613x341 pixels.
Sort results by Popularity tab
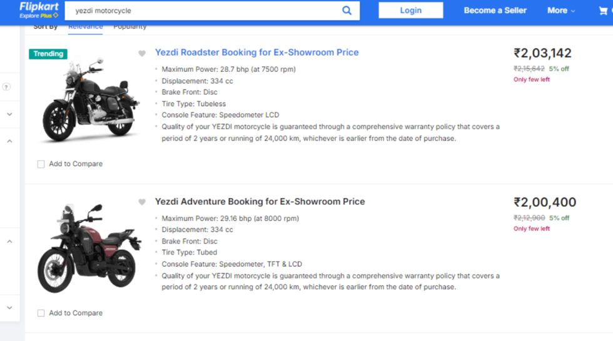coord(129,27)
